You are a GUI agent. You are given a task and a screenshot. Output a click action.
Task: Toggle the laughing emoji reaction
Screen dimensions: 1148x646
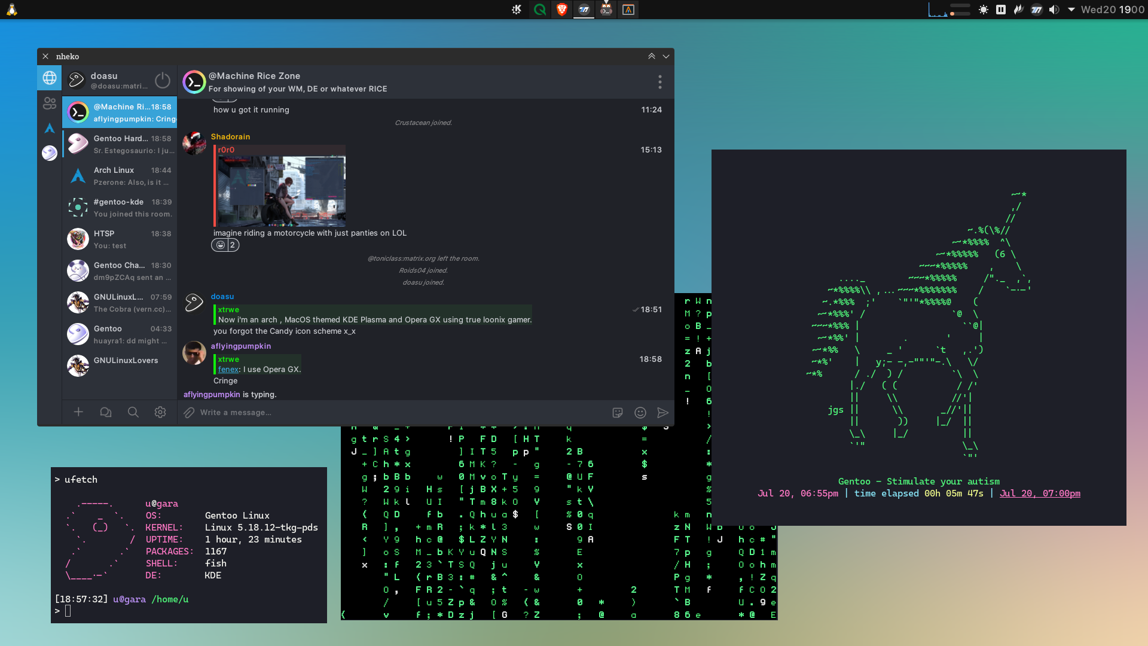point(225,245)
